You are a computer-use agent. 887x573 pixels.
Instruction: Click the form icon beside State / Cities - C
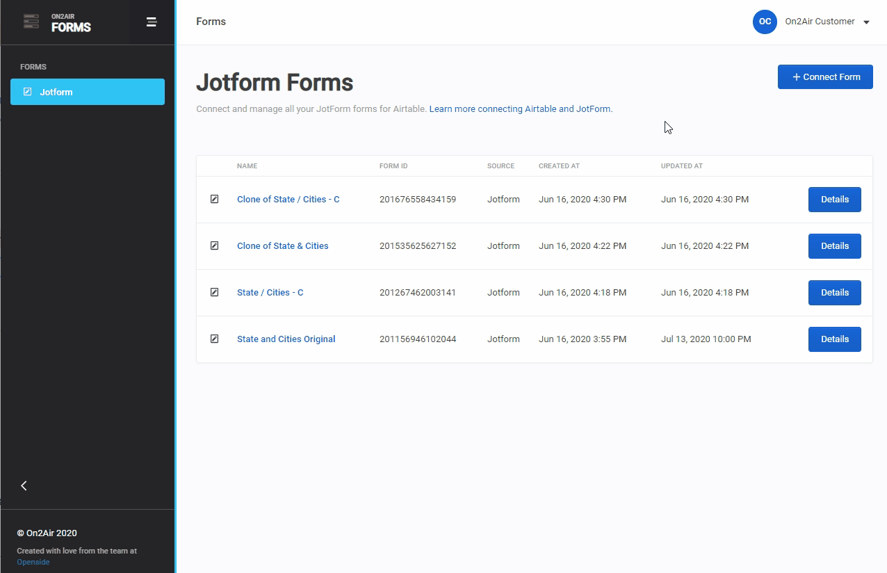214,293
